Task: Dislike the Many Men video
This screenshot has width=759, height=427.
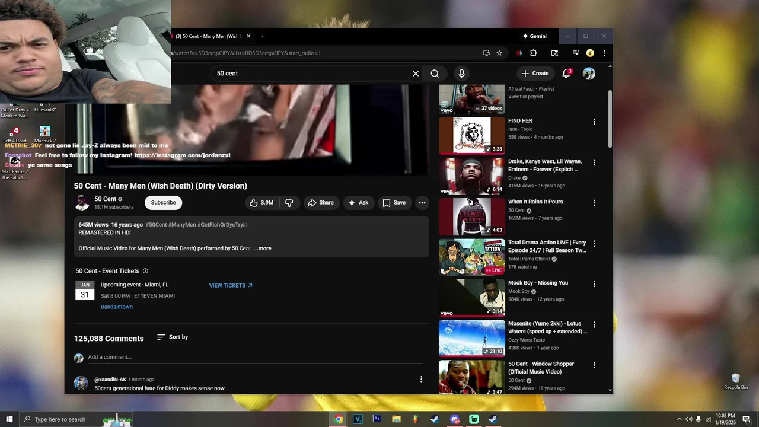Action: 289,203
